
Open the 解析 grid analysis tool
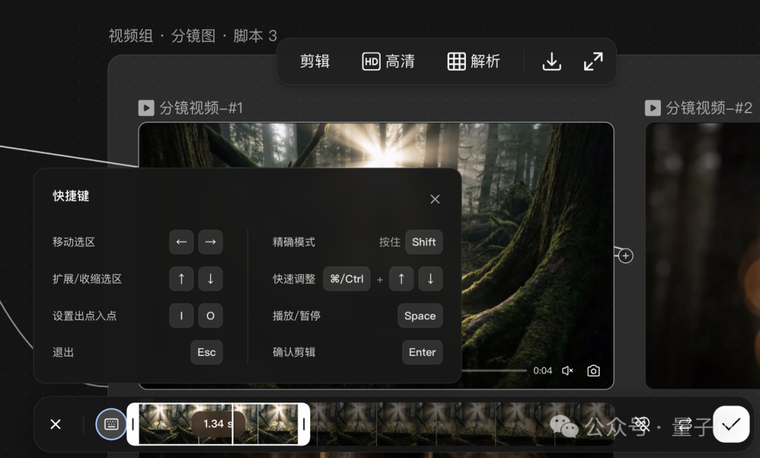click(474, 62)
